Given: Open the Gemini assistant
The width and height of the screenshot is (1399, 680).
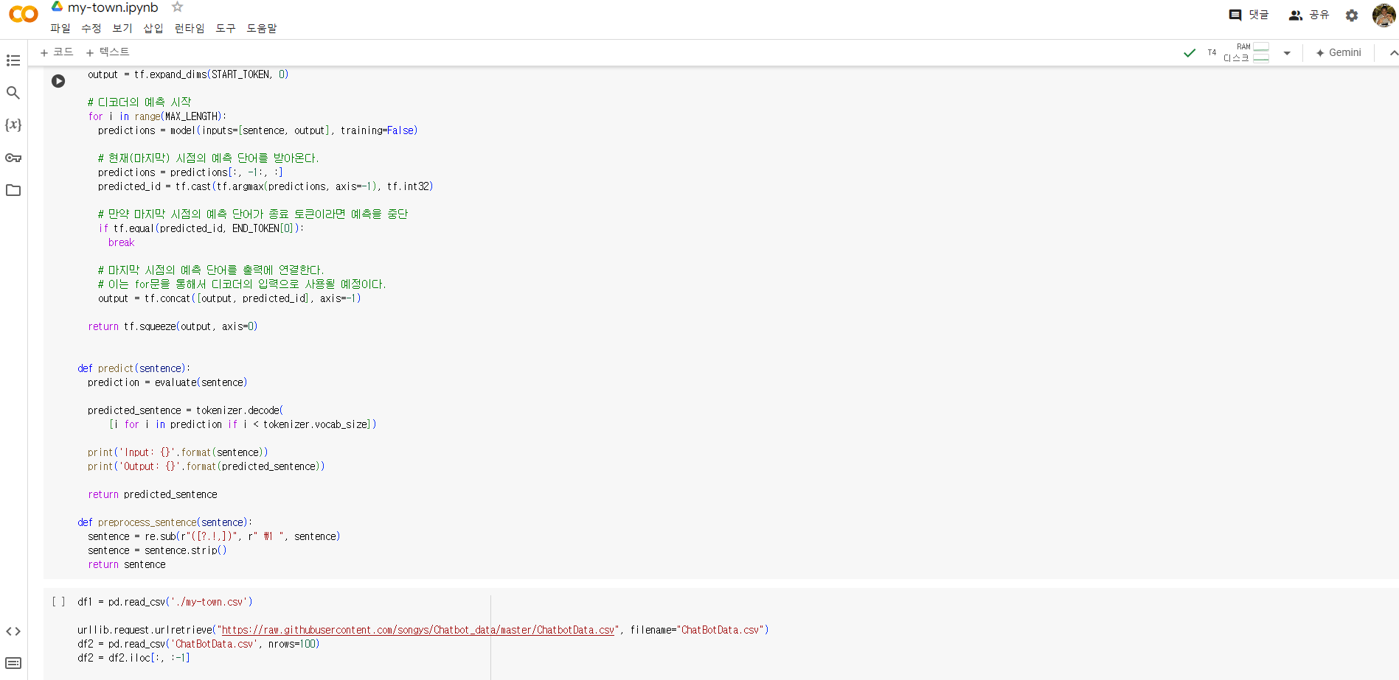Looking at the screenshot, I should click(x=1339, y=53).
